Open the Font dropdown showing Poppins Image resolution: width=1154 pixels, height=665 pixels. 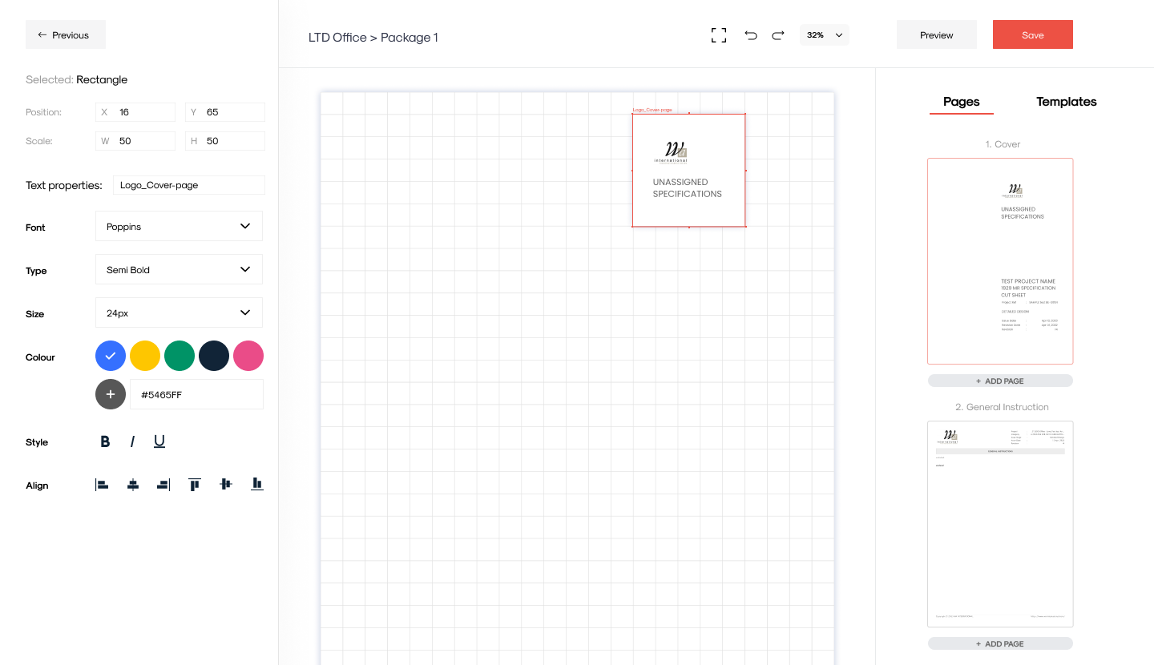[x=178, y=226]
